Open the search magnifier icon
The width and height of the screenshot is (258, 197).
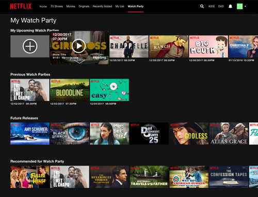coord(202,6)
